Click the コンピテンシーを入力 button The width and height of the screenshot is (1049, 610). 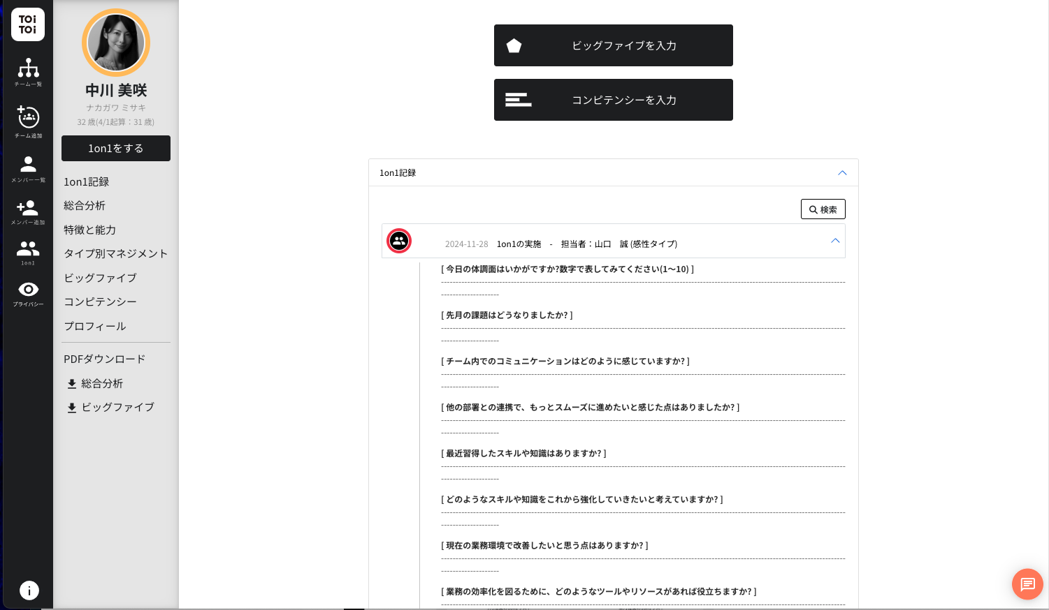point(613,100)
